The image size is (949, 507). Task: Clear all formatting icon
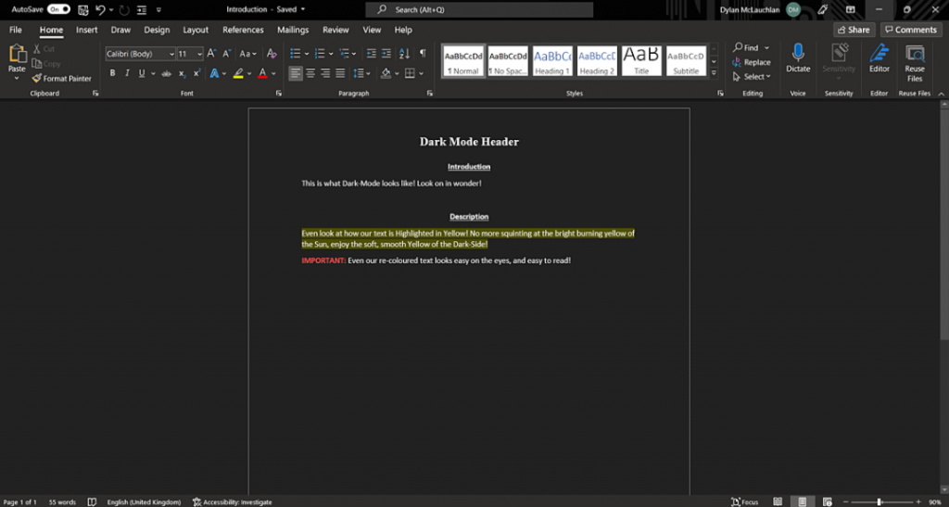pyautogui.click(x=272, y=54)
